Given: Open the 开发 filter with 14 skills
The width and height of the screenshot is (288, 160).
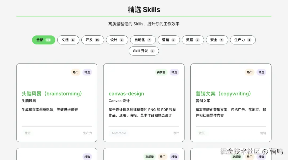Looking at the screenshot, I should (x=92, y=40).
